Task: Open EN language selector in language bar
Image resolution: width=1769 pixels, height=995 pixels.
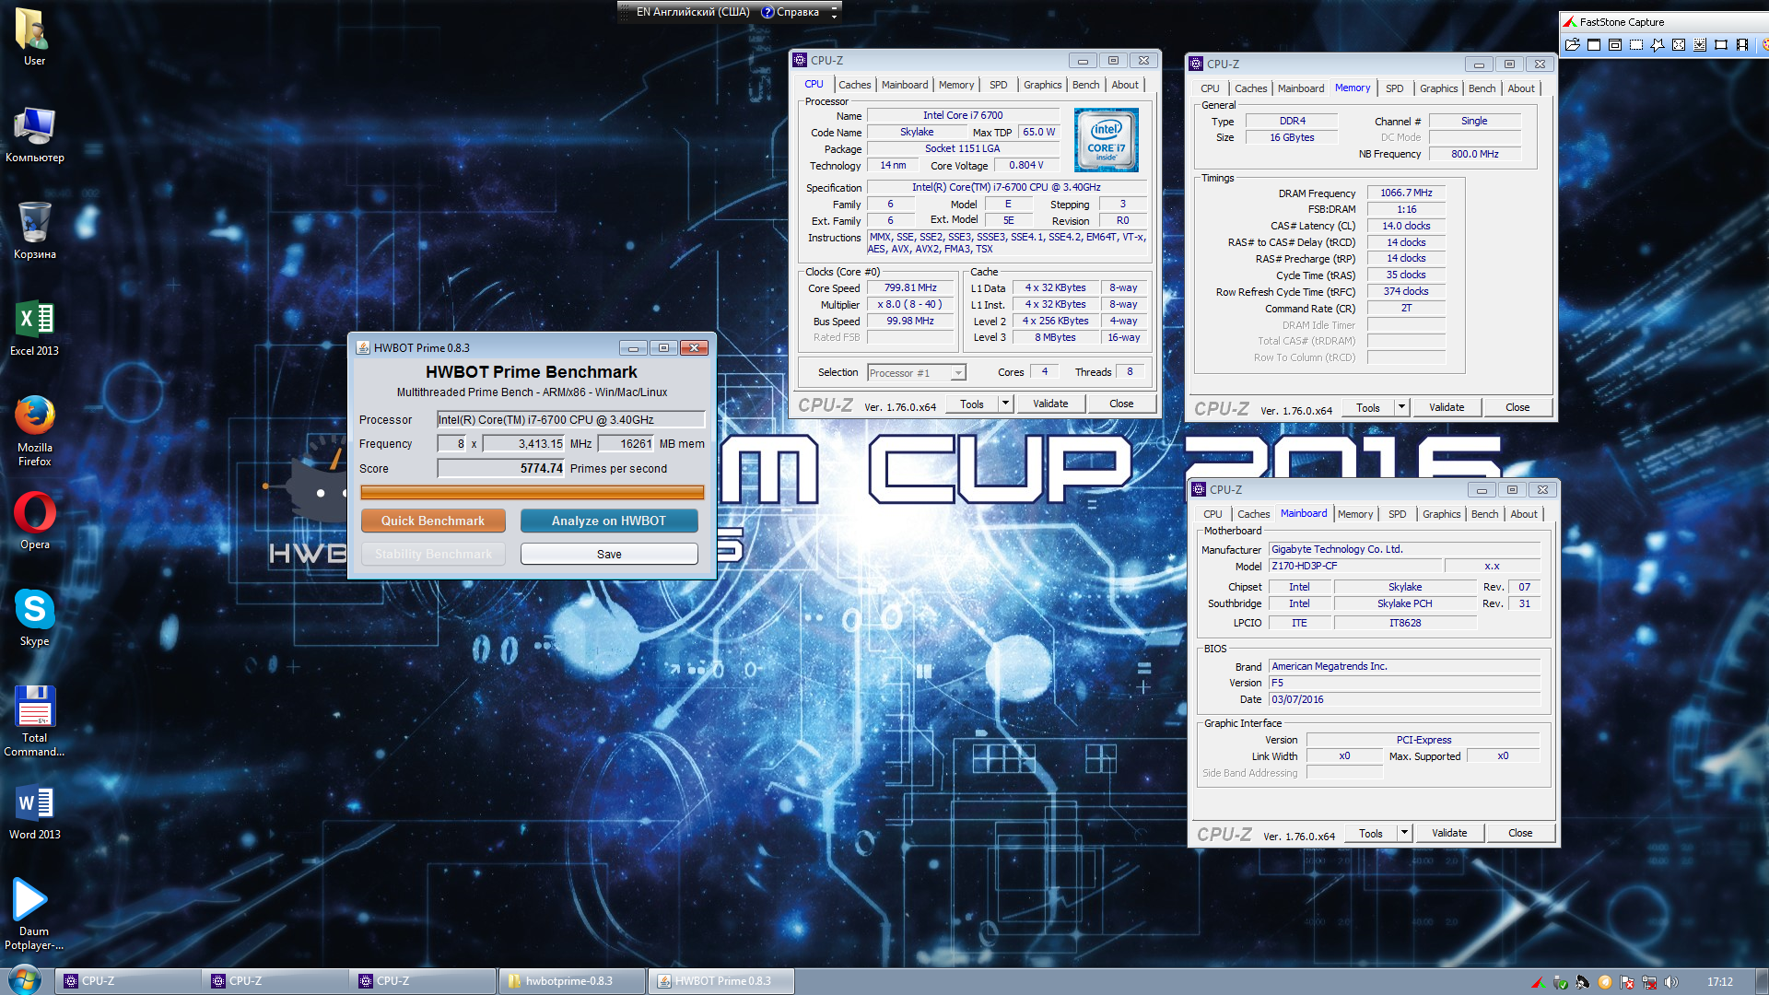Action: [x=693, y=12]
